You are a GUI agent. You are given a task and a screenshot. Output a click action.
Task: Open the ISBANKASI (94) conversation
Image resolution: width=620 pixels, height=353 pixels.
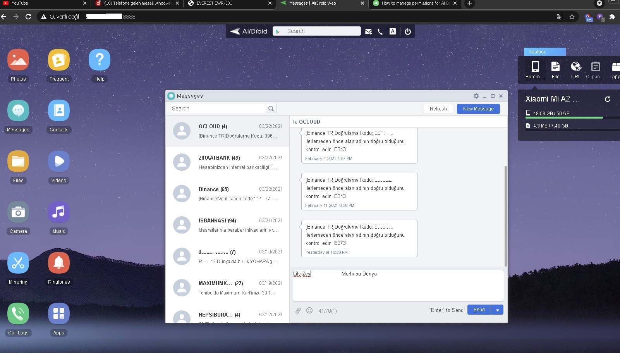227,226
